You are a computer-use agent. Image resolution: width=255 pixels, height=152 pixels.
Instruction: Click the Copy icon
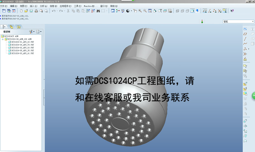coord(73,11)
